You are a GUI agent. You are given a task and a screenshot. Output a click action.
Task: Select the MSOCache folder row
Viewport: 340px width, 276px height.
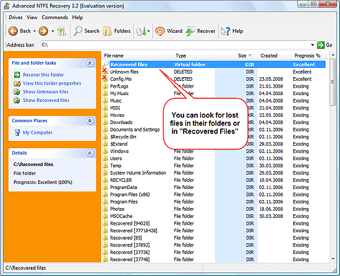(214, 216)
